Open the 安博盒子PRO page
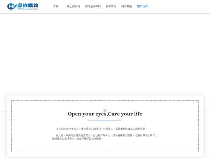This screenshot has height=158, width=210. (x=93, y=7)
